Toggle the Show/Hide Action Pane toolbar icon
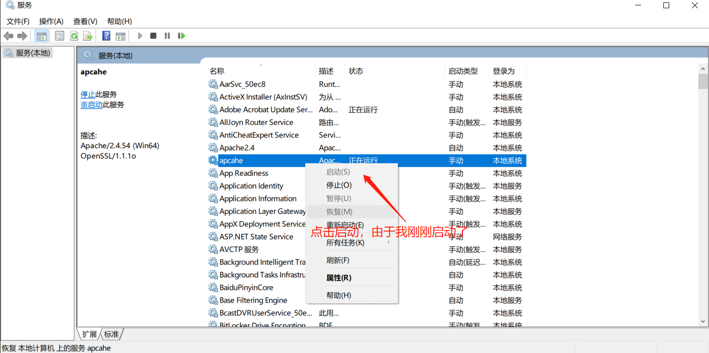Image resolution: width=709 pixels, height=353 pixels. point(120,36)
